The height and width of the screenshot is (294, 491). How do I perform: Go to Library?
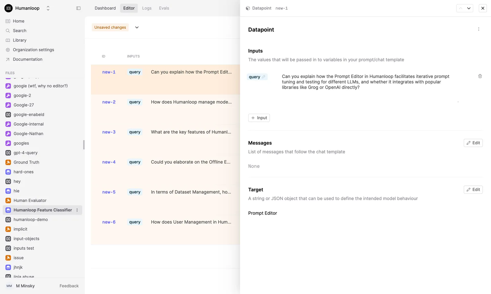[20, 40]
